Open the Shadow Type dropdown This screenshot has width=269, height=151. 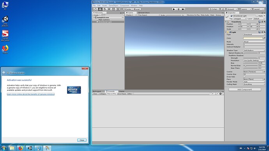click(x=254, y=50)
